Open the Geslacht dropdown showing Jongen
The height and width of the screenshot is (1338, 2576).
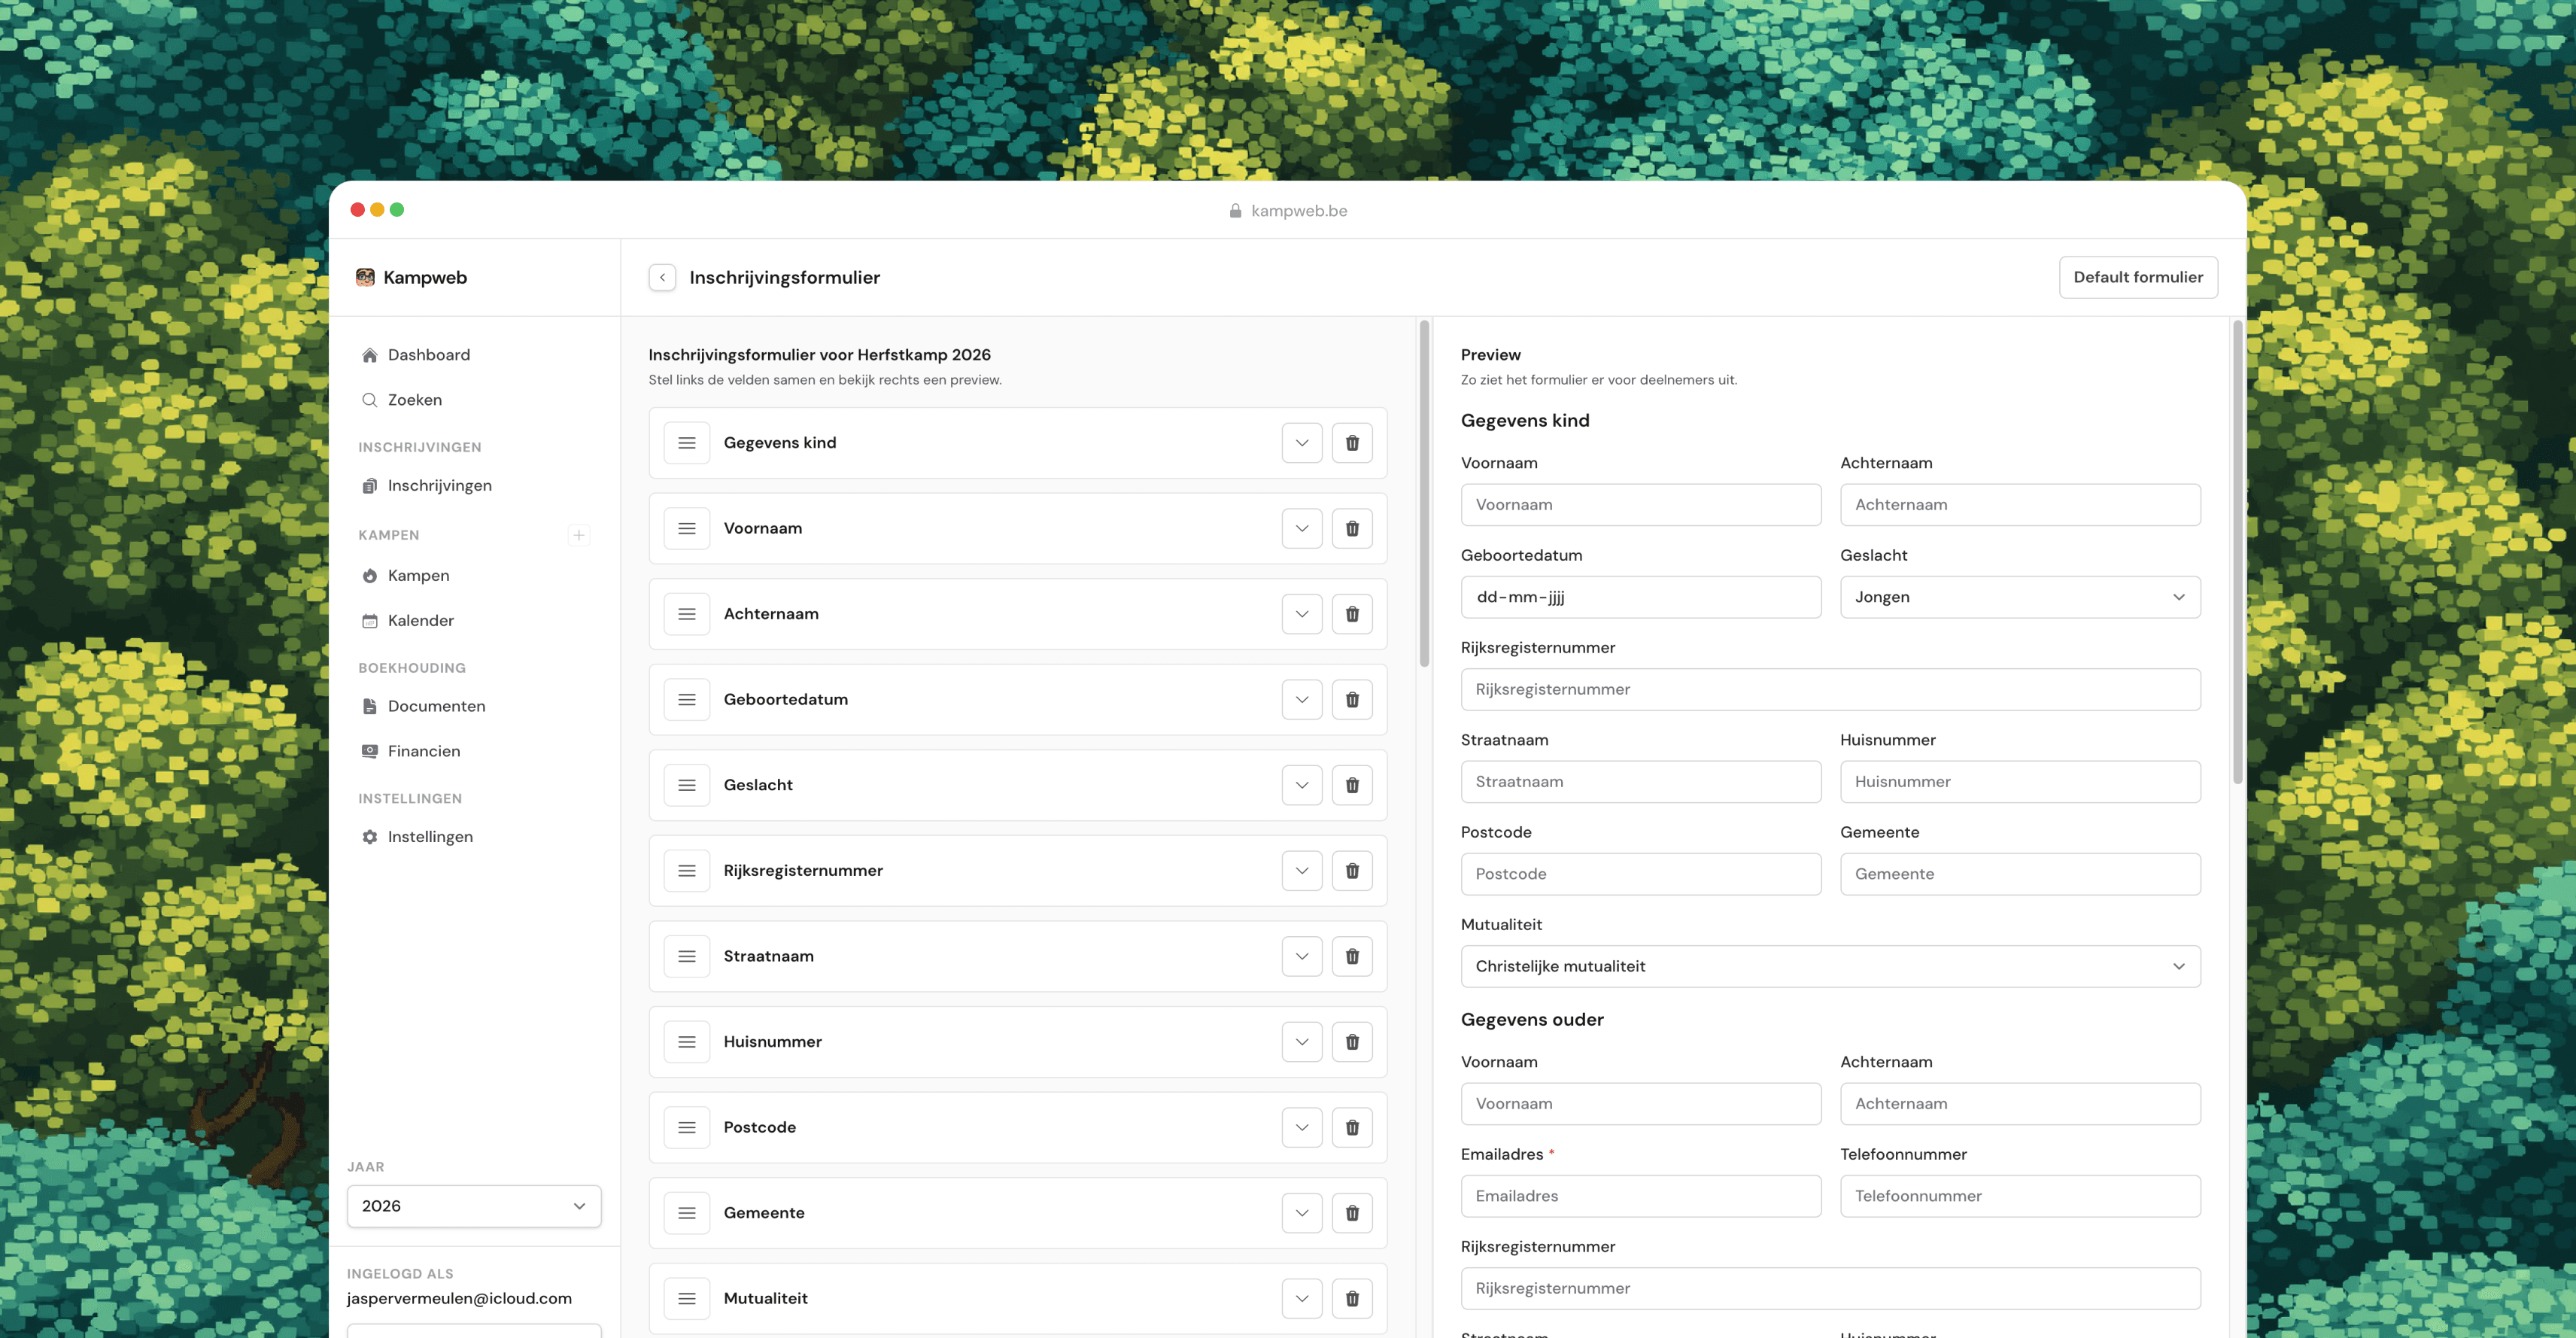point(2019,596)
